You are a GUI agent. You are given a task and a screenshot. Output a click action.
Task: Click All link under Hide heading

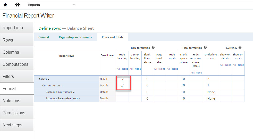point(118,69)
